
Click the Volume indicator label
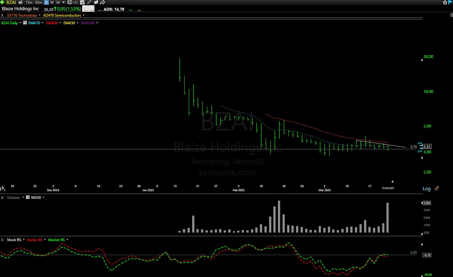tap(13, 198)
